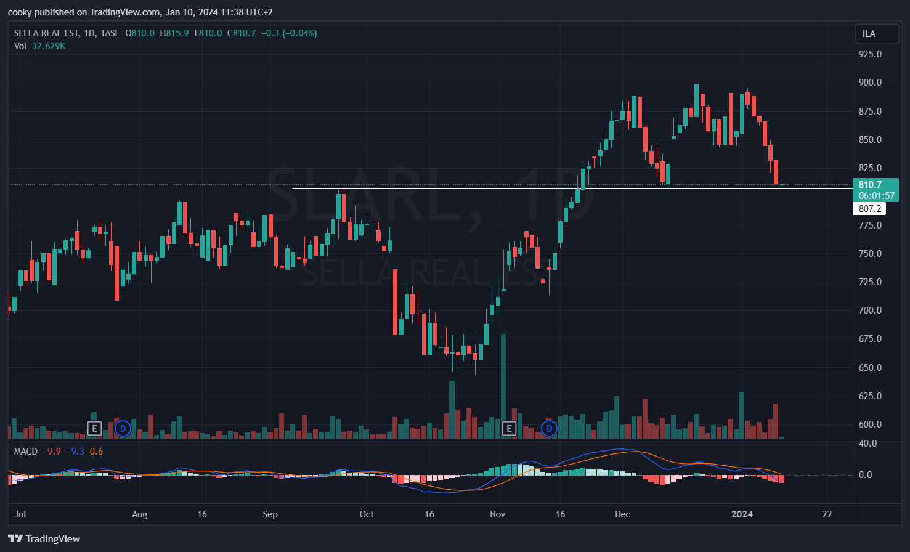The height and width of the screenshot is (552, 910).
Task: Click the 2024 label on the time axis
Action: 742,514
